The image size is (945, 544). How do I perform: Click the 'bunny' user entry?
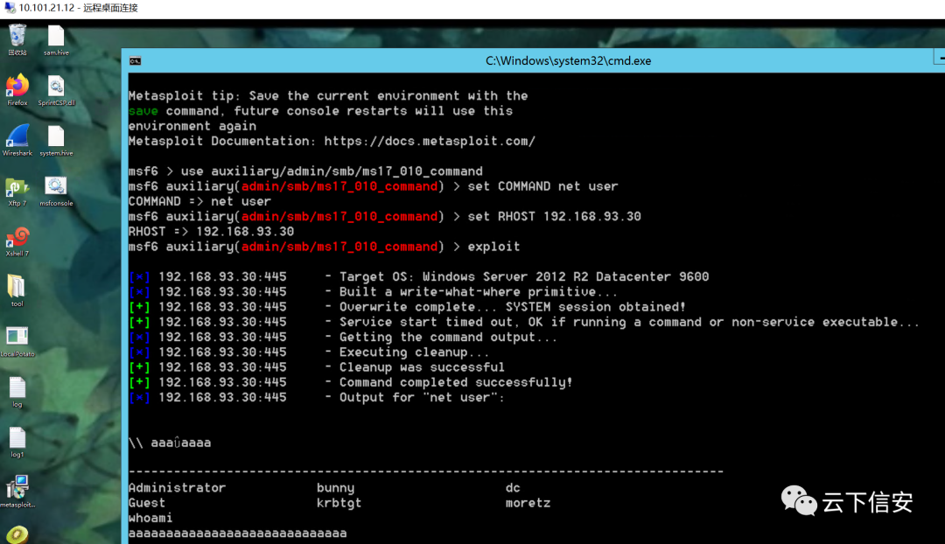click(336, 487)
